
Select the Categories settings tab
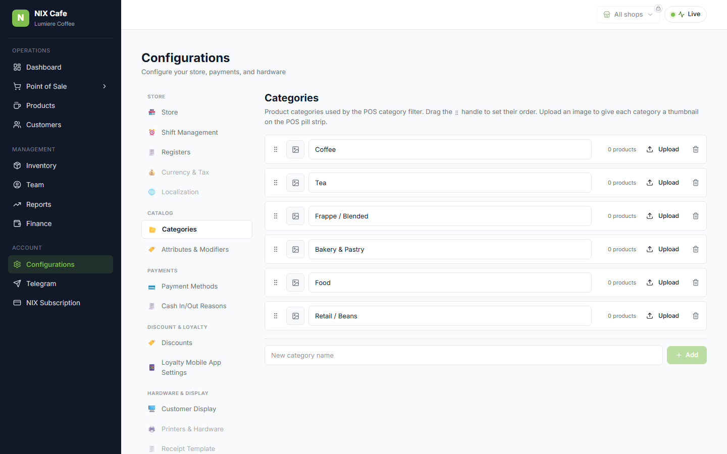coord(197,229)
